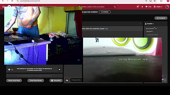Open search filter sliders icon

(x=115, y=7)
